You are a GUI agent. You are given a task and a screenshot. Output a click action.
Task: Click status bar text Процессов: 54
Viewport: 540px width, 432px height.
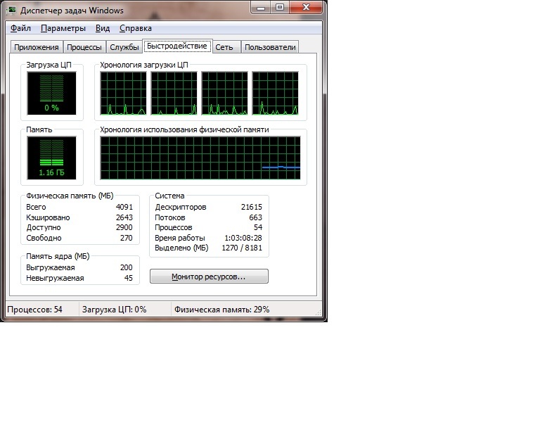point(34,310)
